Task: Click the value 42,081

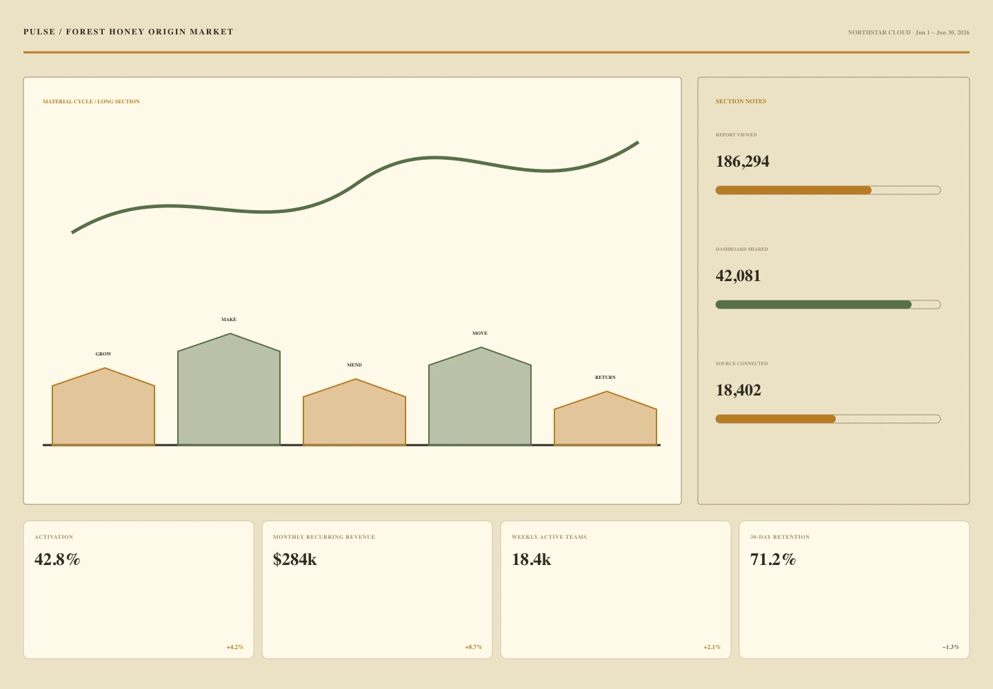Action: click(x=739, y=276)
